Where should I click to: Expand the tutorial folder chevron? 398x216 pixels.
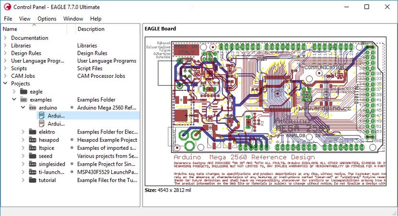23,180
